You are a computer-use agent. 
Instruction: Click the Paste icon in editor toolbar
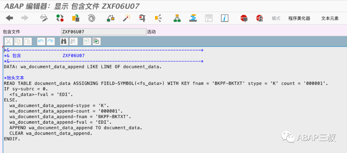[28, 41]
